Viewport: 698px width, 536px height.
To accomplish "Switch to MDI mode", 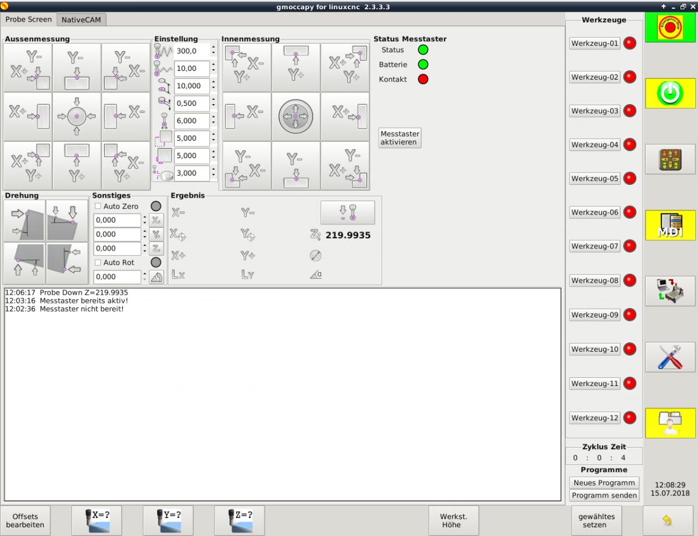I will point(670,225).
